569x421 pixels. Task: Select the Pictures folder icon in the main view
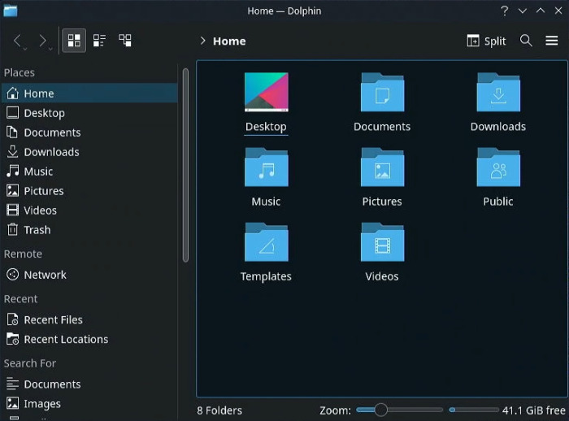pos(382,167)
